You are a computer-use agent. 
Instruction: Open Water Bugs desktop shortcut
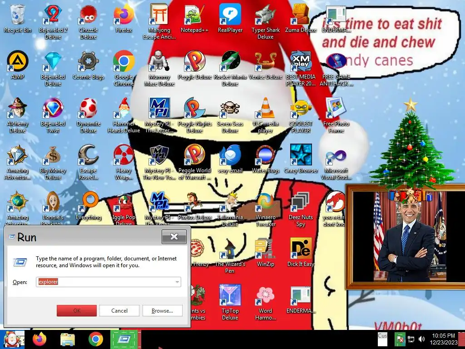point(265,159)
